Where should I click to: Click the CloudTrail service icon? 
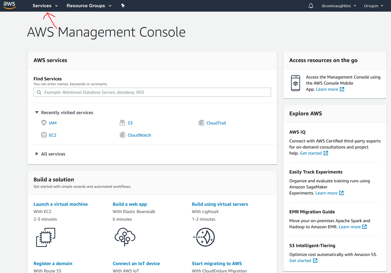pyautogui.click(x=201, y=123)
